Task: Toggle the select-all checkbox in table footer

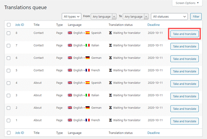Action: 9,133
